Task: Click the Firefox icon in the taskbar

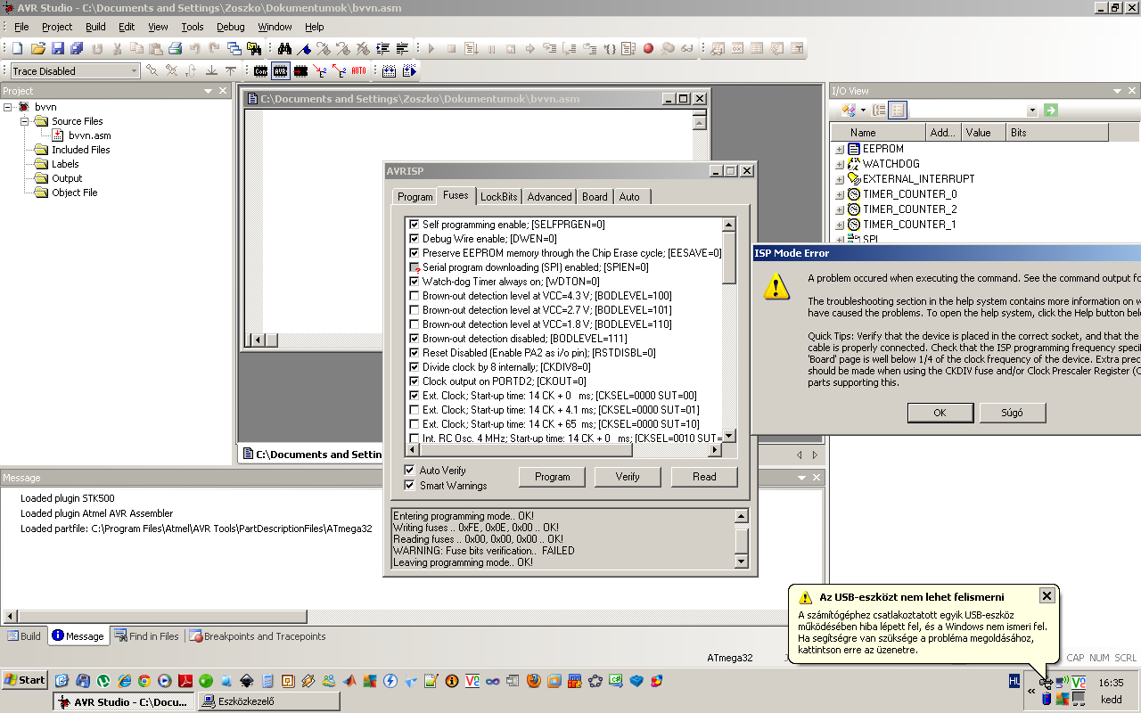Action: tap(534, 681)
